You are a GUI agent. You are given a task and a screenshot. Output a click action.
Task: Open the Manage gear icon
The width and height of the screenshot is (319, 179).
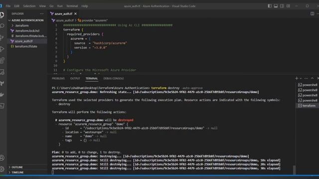coord(2,169)
